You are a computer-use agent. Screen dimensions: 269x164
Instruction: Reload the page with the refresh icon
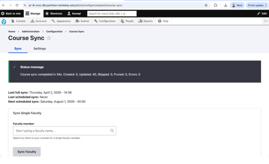[x=17, y=5]
